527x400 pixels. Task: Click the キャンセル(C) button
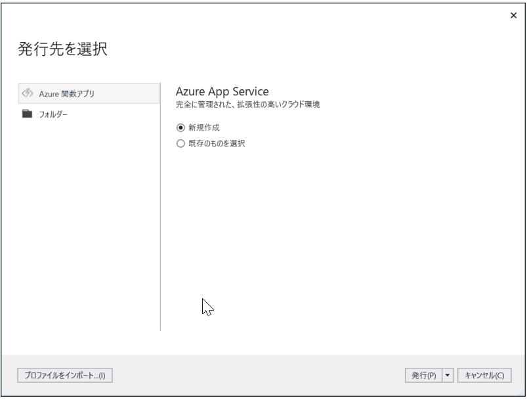[x=484, y=375]
